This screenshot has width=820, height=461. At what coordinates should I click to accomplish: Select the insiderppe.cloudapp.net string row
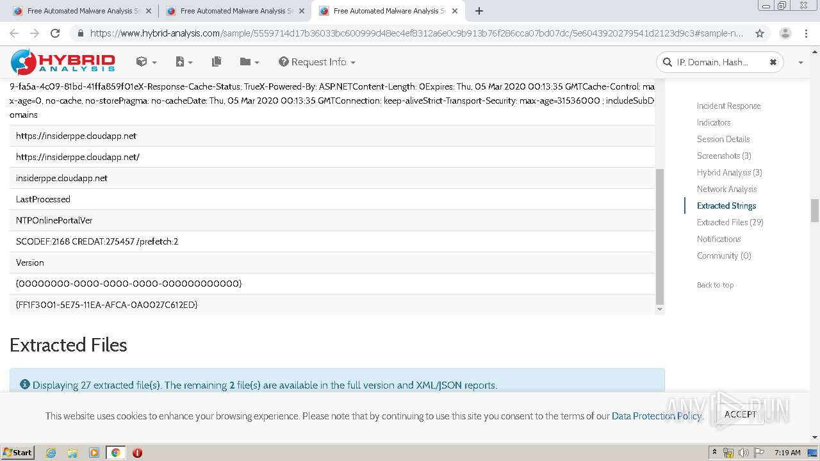tap(332, 178)
